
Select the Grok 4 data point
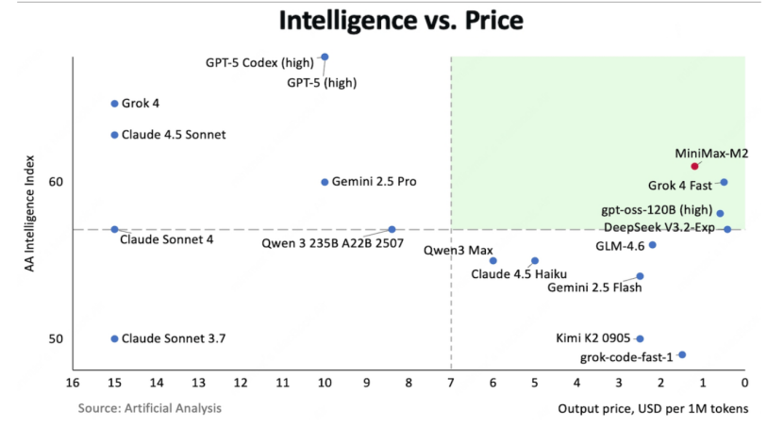115,104
